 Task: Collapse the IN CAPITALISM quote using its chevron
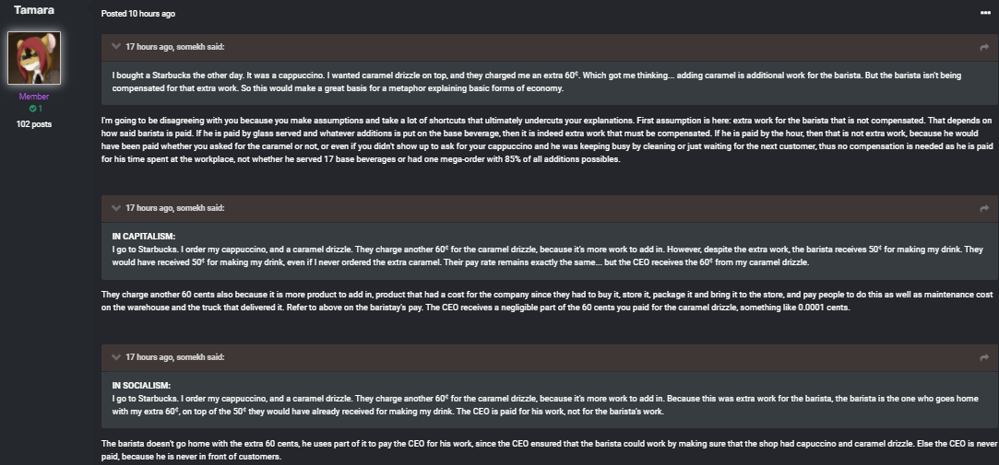coord(116,208)
